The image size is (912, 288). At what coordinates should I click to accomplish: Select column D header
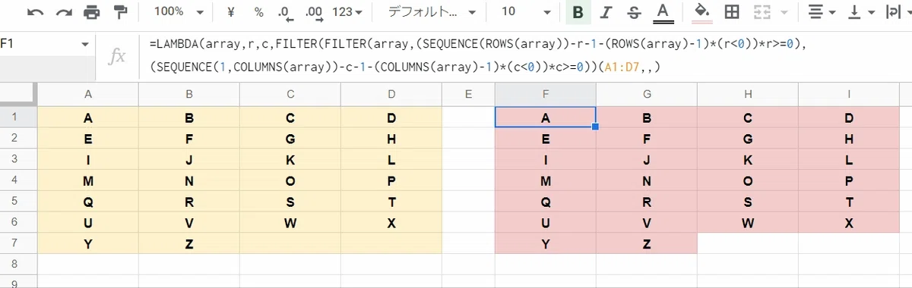click(391, 94)
